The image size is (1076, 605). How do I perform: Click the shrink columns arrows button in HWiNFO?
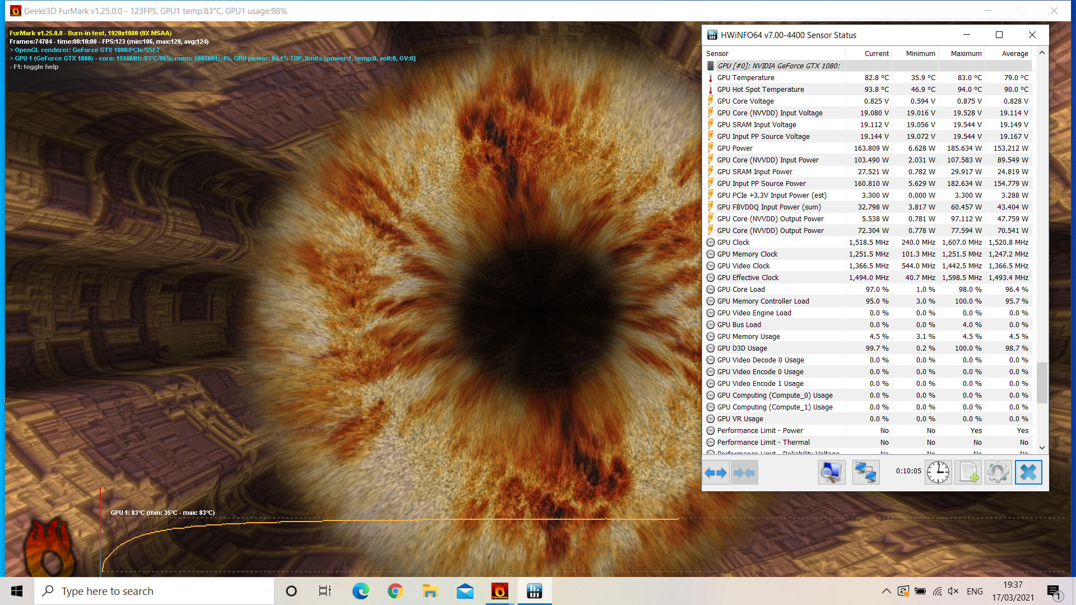(744, 473)
